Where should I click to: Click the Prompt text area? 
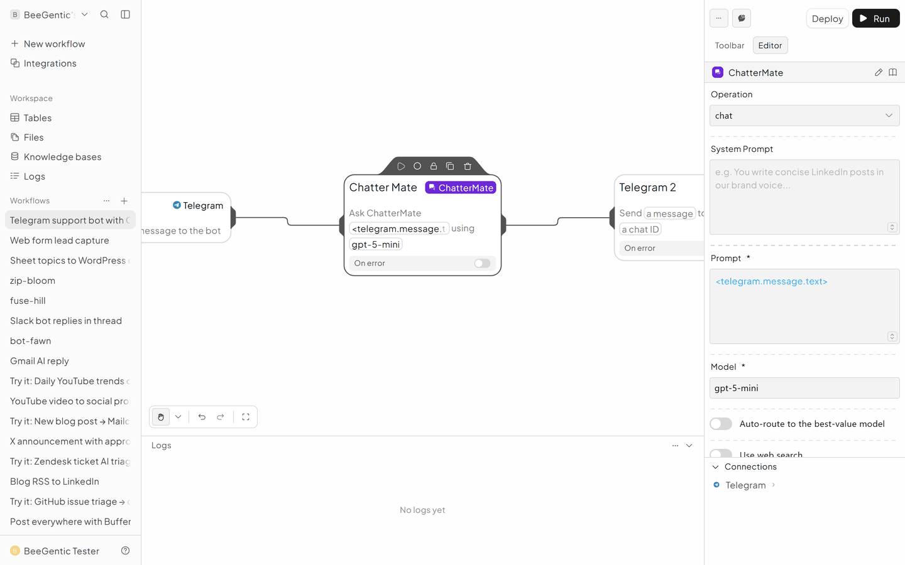point(804,306)
